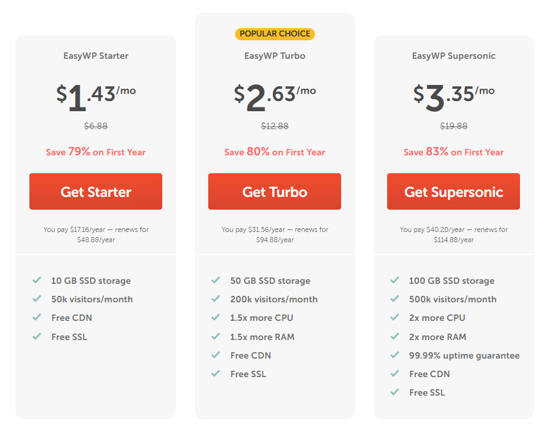
Task: Click the Get Starter button
Action: click(x=95, y=191)
